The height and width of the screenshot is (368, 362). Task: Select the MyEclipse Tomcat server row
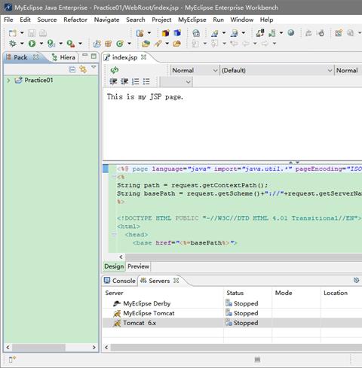[232, 313]
